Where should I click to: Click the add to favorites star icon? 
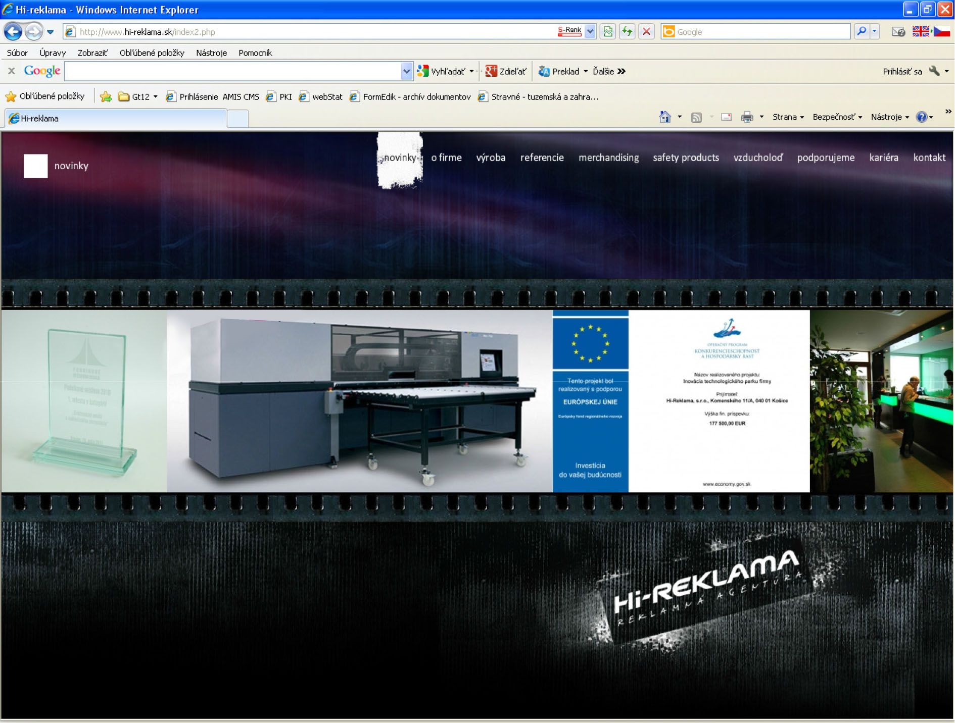tap(106, 96)
